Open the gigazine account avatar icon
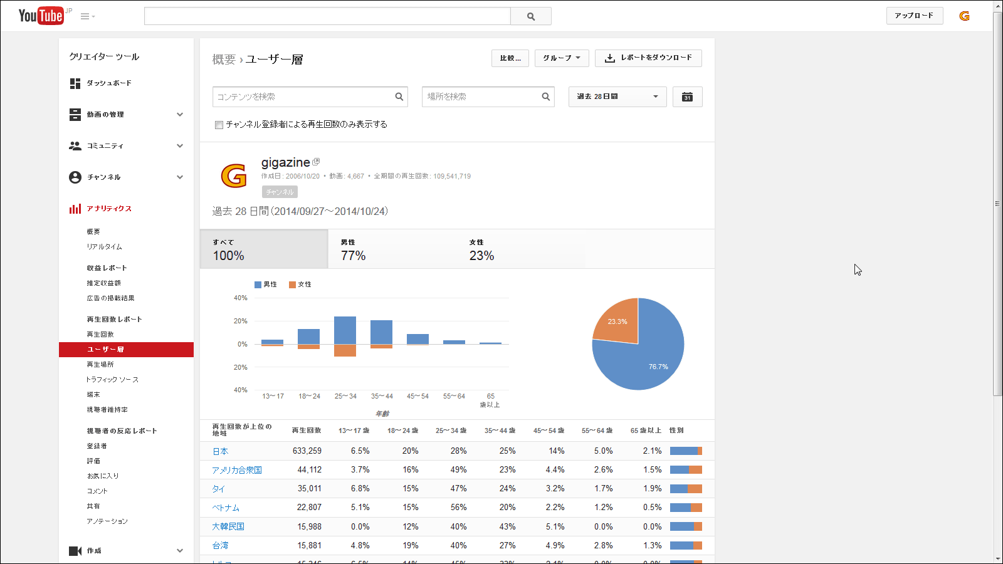The height and width of the screenshot is (564, 1003). pos(964,16)
